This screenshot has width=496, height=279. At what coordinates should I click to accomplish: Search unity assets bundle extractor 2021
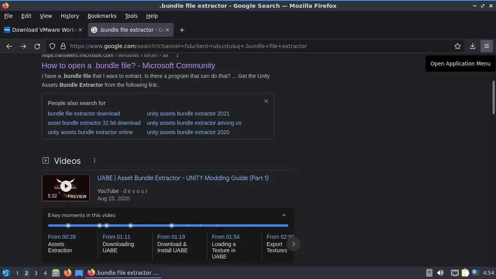tap(188, 114)
